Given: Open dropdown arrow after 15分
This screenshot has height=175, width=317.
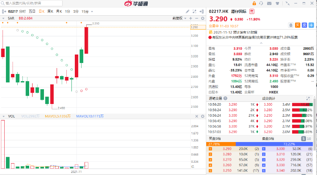Looking at the screenshot, I should coord(92,12).
